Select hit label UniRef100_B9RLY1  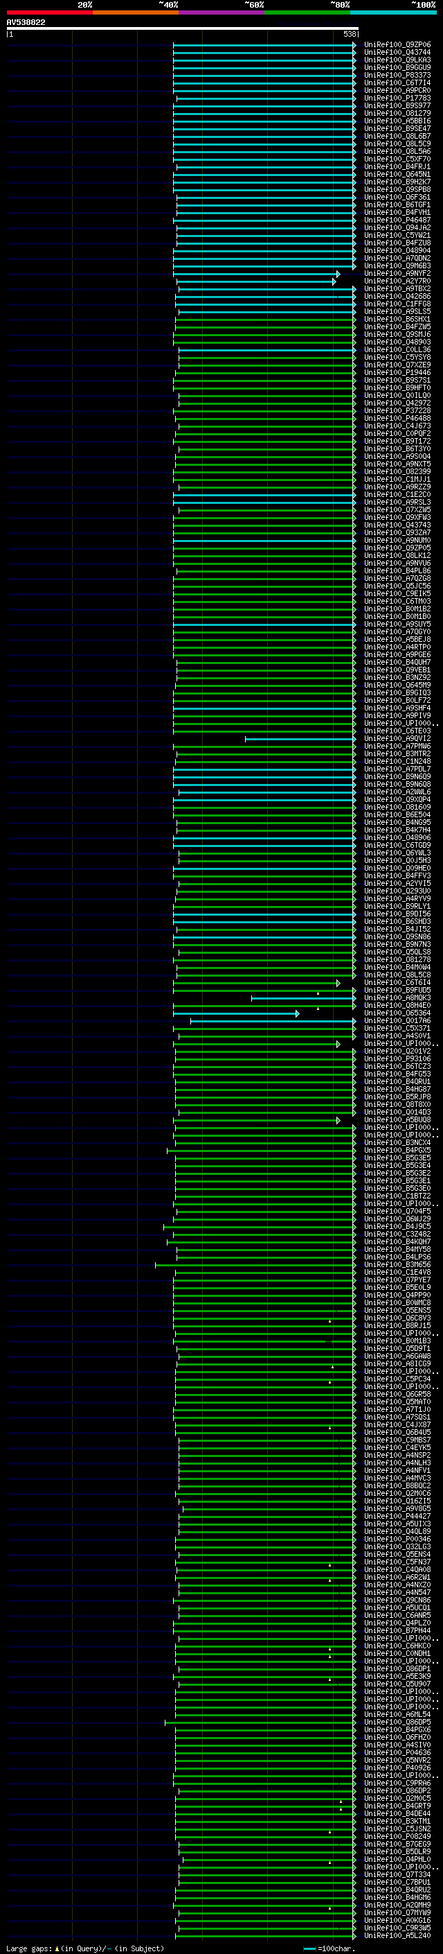pos(397,907)
